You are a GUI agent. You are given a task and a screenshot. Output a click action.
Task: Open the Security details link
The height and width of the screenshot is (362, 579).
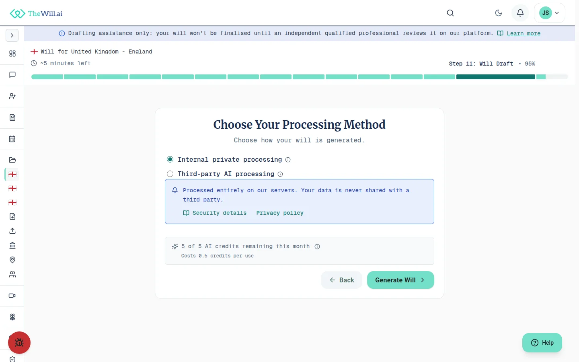point(215,213)
